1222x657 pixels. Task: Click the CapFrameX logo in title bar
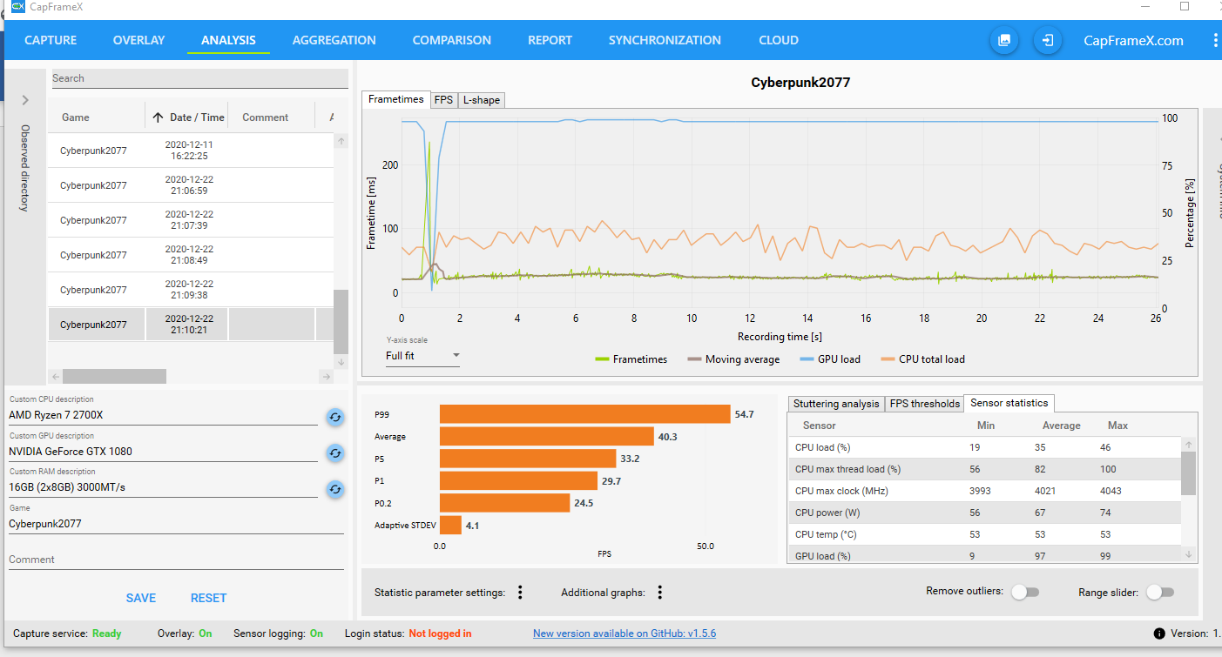click(17, 7)
